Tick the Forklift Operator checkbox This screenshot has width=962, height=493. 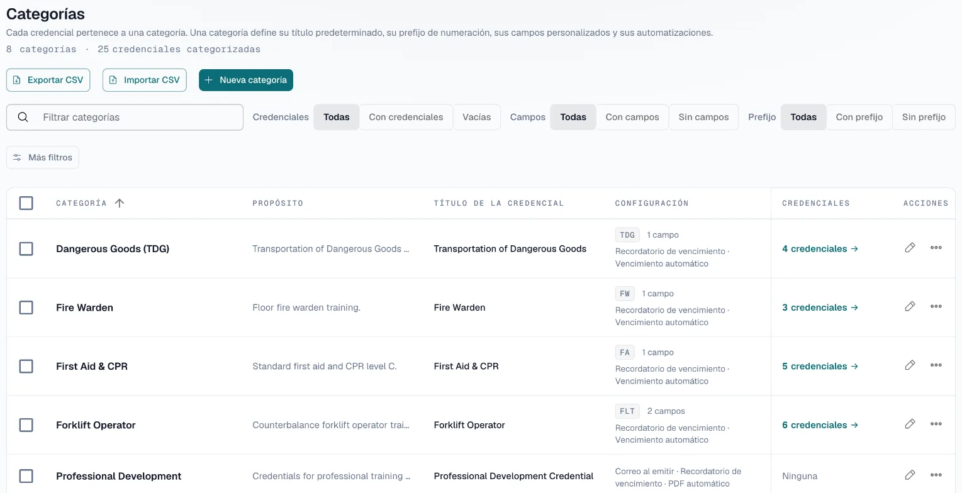click(26, 425)
